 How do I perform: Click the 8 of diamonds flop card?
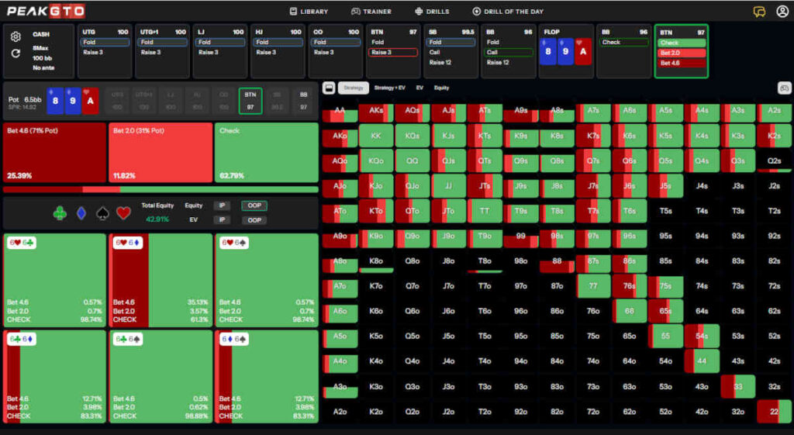(548, 52)
